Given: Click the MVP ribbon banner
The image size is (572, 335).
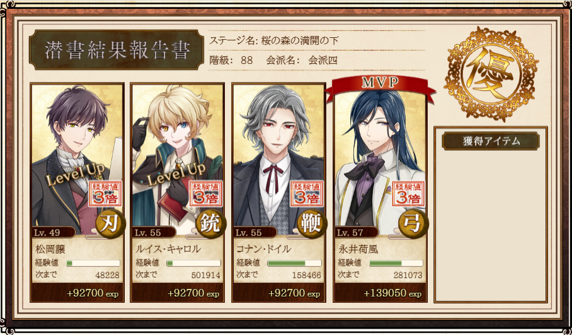Looking at the screenshot, I should click(380, 86).
